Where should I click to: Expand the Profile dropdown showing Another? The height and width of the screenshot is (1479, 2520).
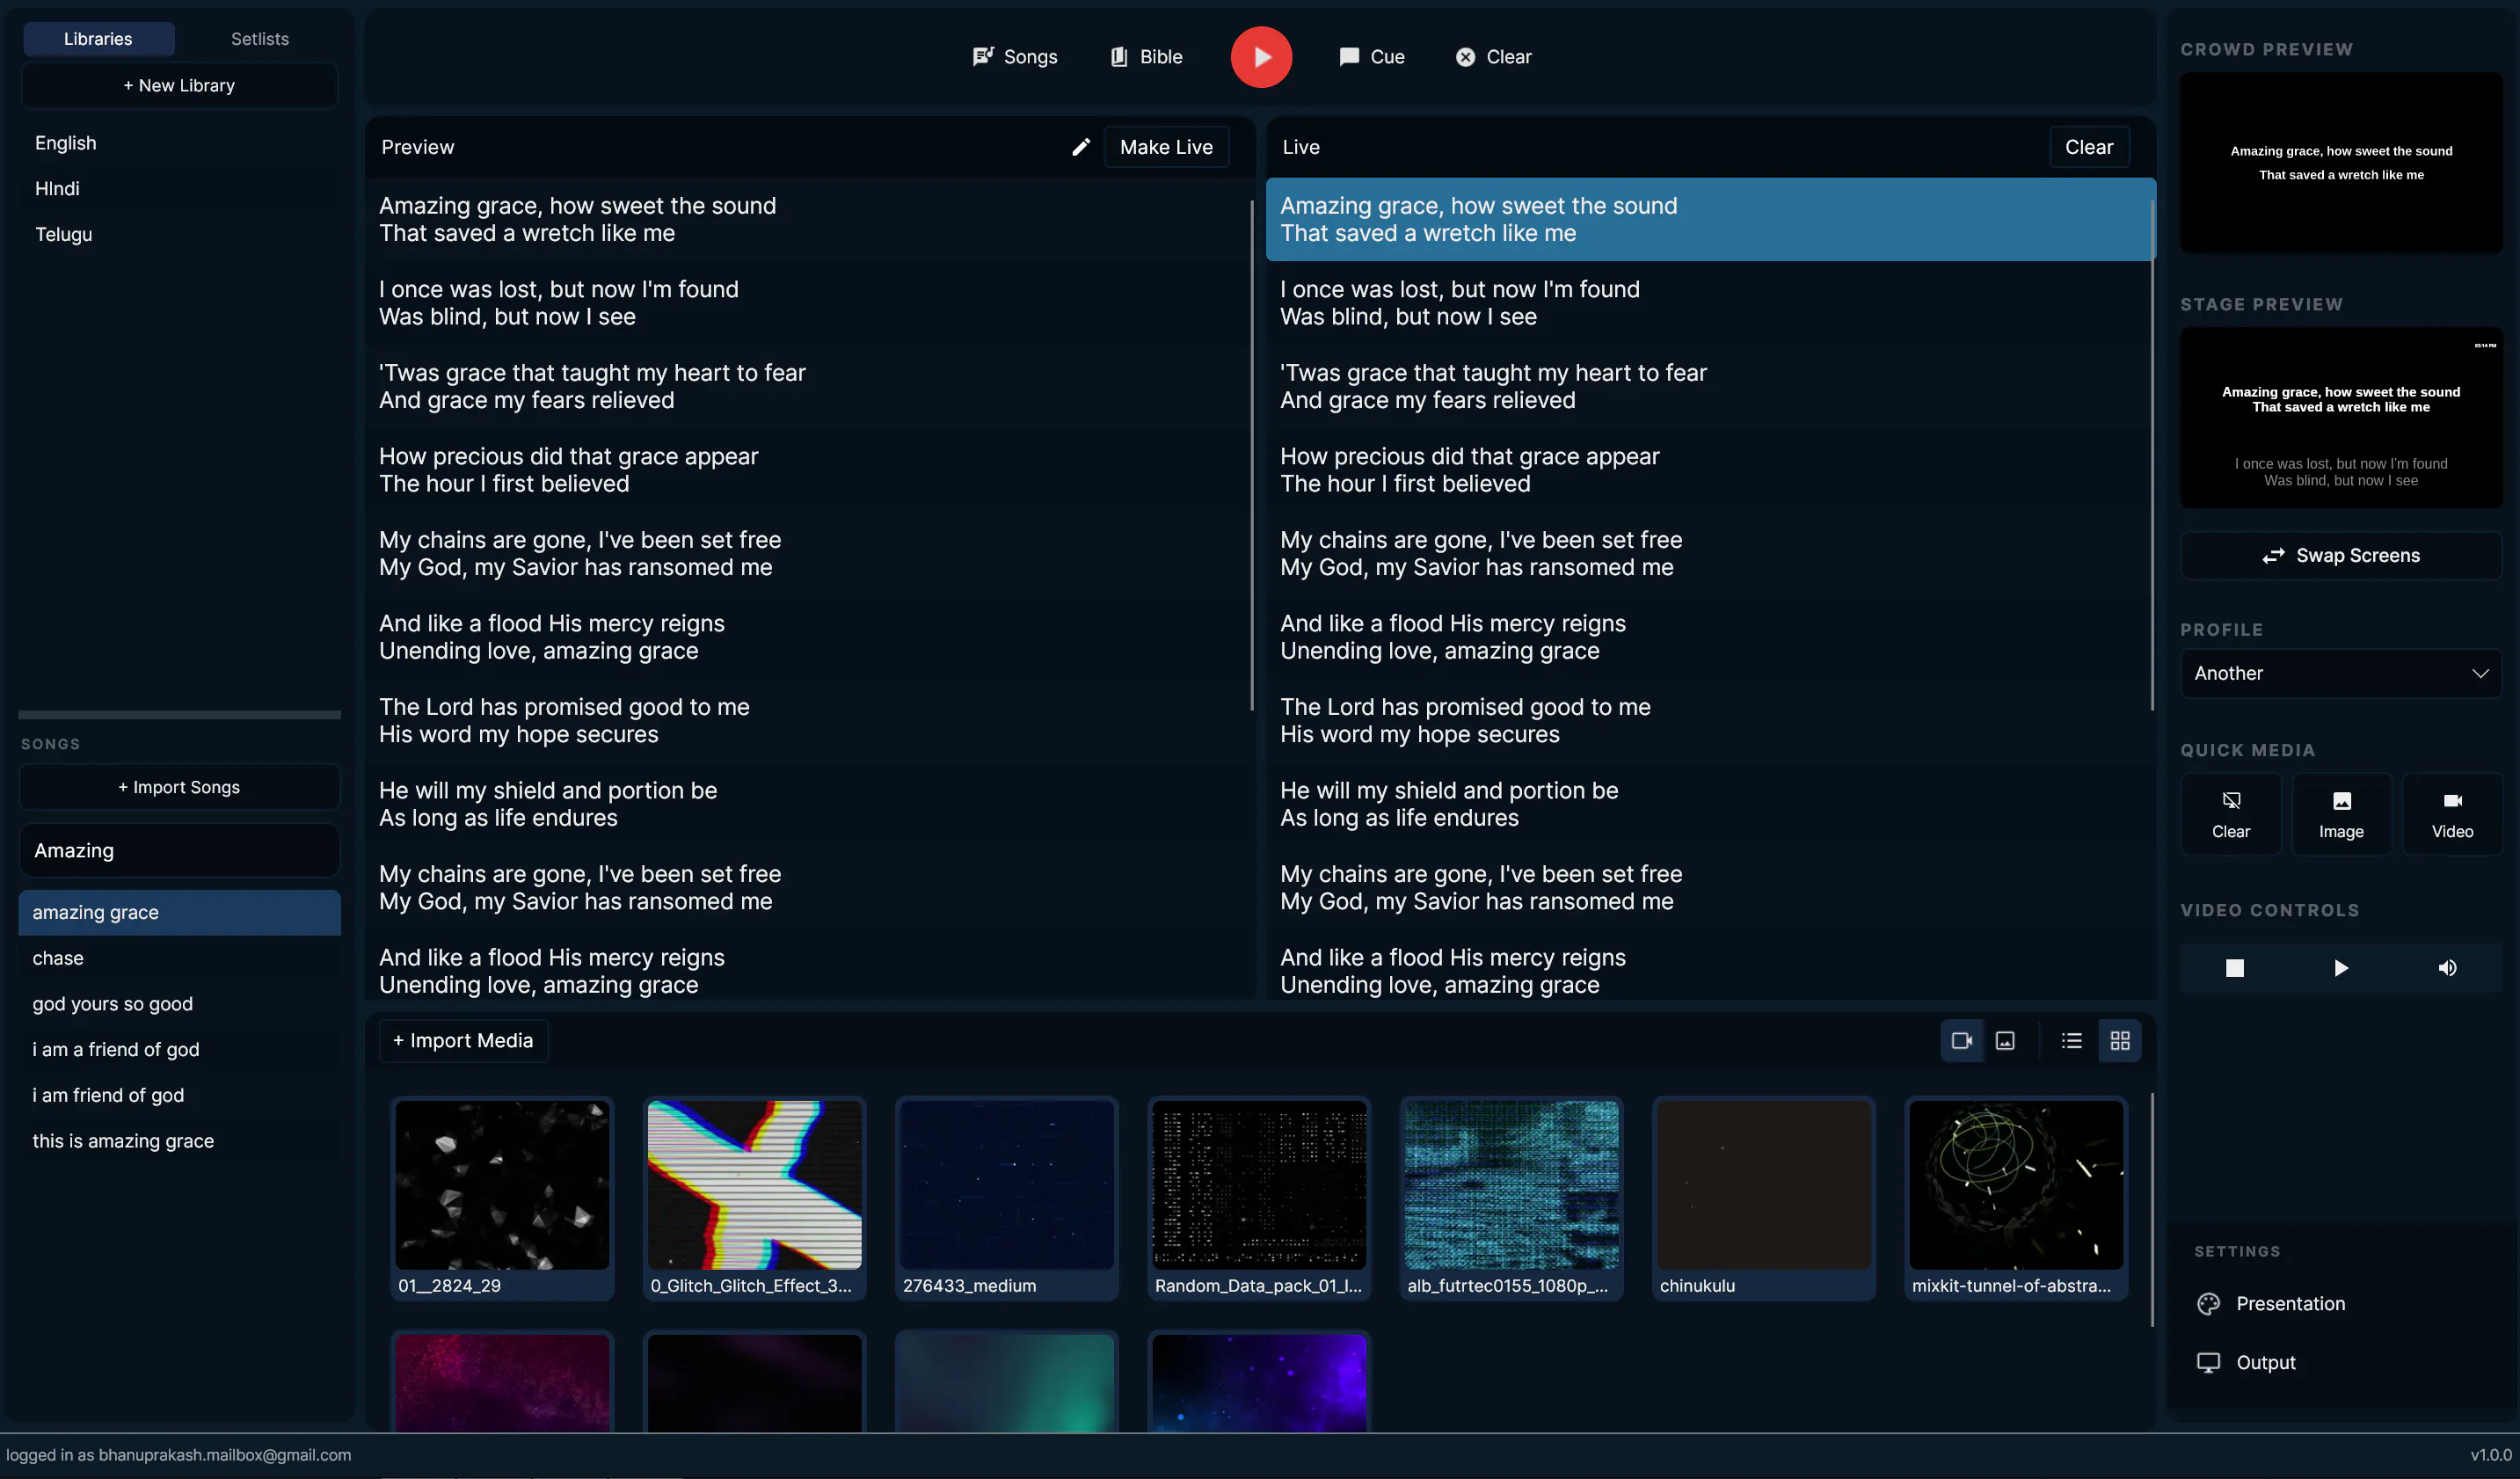(x=2340, y=673)
